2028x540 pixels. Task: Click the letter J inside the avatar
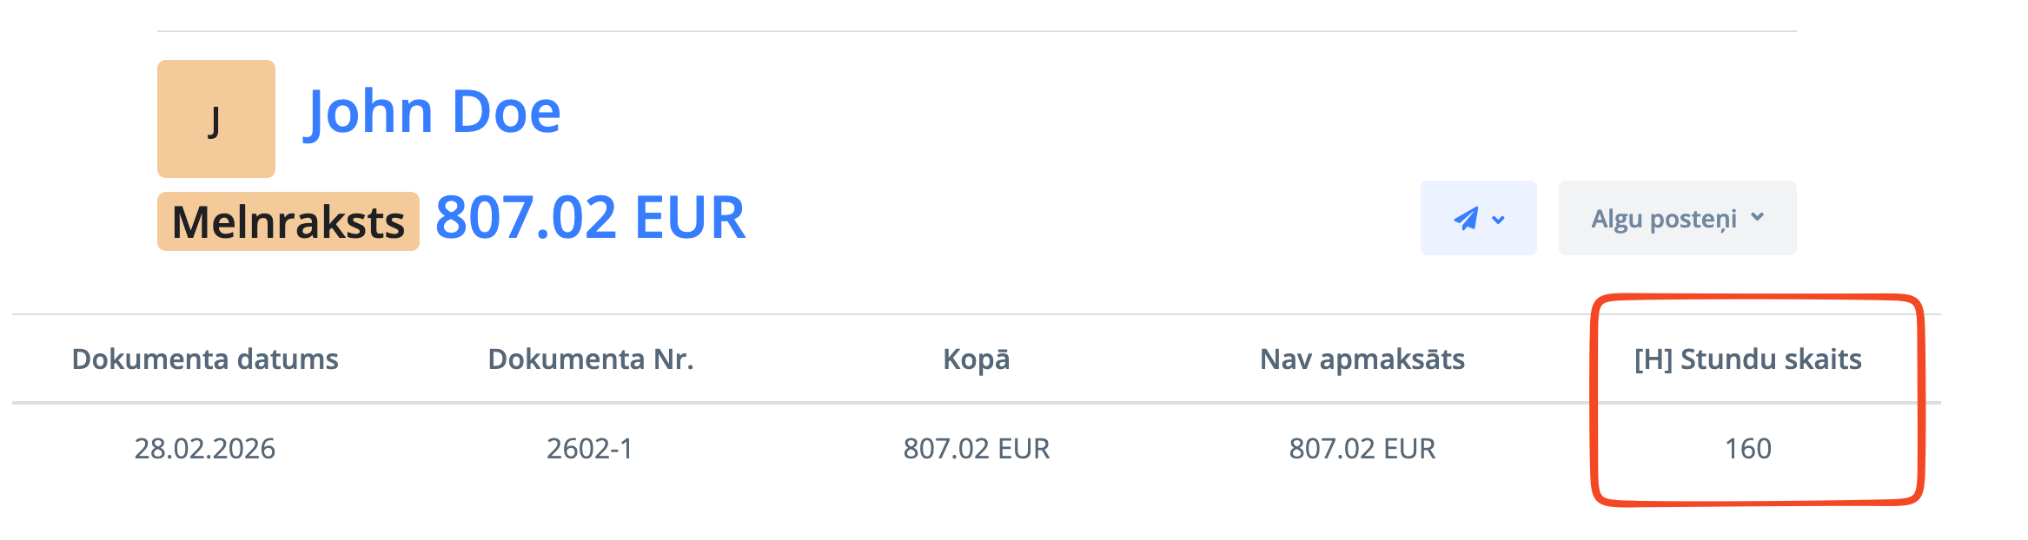215,122
